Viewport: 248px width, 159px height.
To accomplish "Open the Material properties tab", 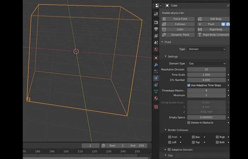I will coord(156,98).
